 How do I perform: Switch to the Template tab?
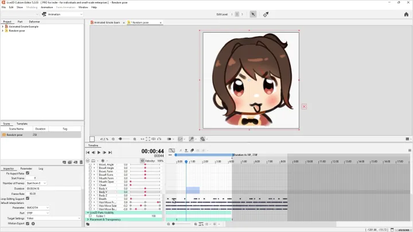click(22, 124)
